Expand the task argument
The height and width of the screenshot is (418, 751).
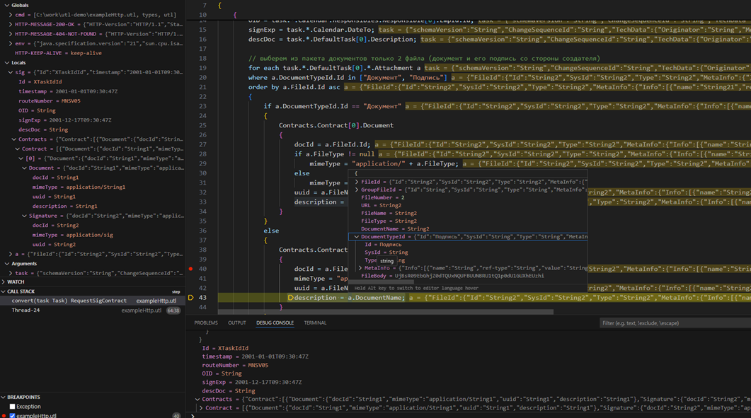(x=11, y=274)
